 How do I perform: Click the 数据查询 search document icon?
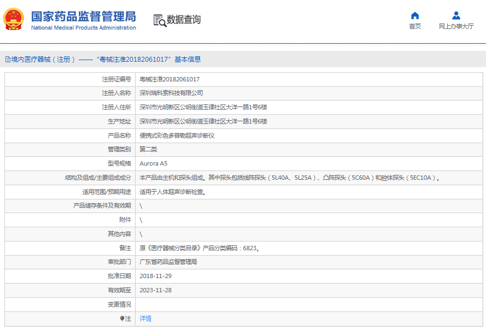(x=160, y=20)
